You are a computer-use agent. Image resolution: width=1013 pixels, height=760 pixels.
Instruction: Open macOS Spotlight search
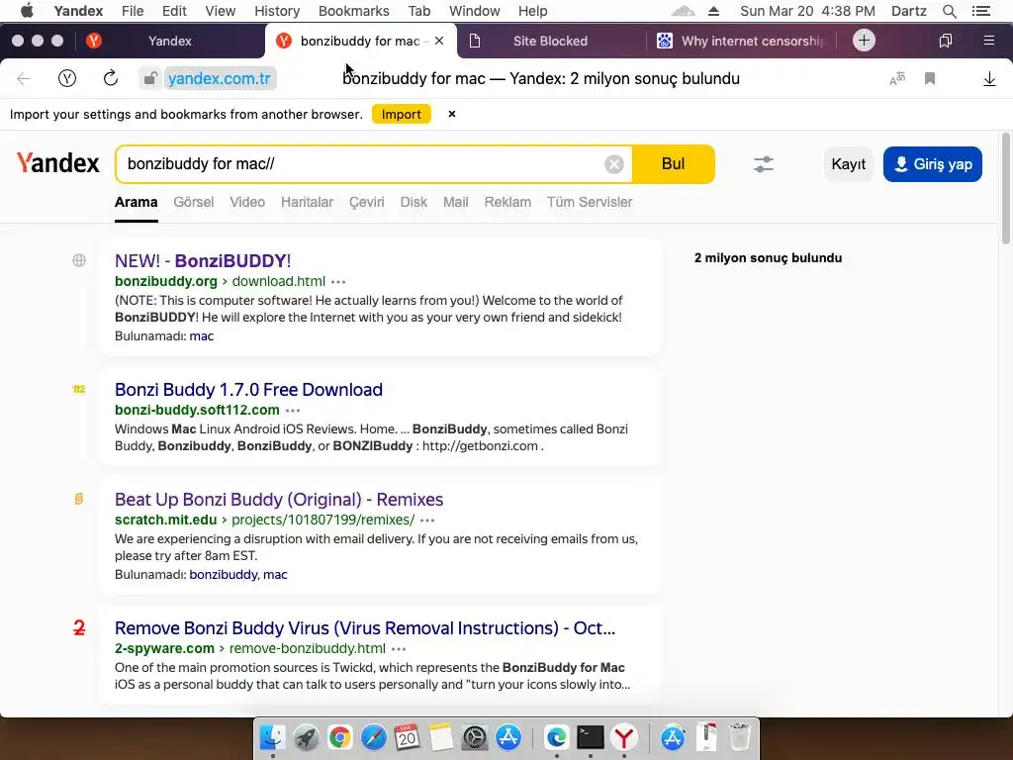[x=949, y=11]
